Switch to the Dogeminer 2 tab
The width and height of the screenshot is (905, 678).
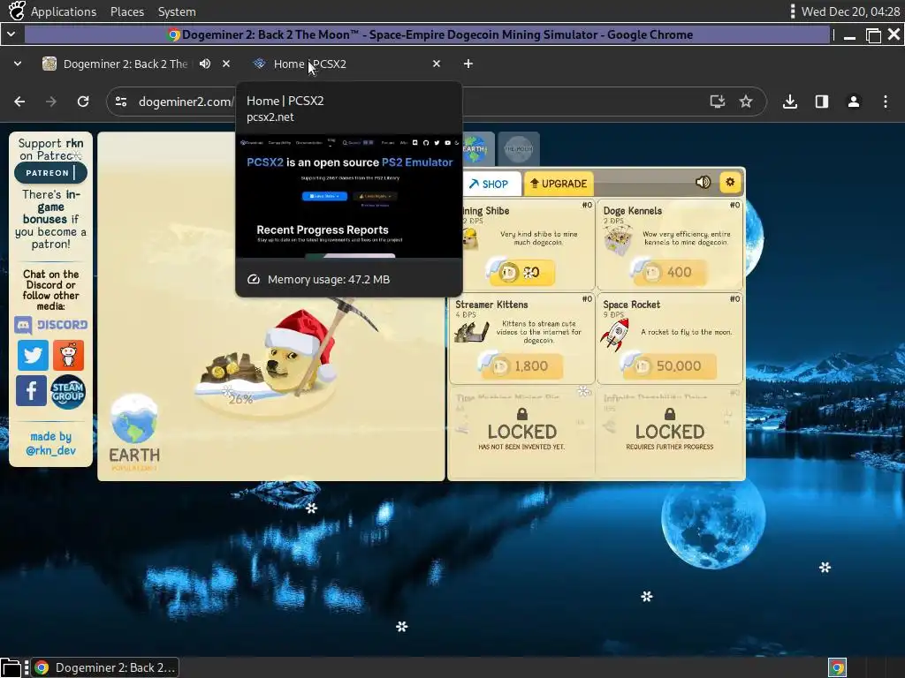pyautogui.click(x=125, y=64)
